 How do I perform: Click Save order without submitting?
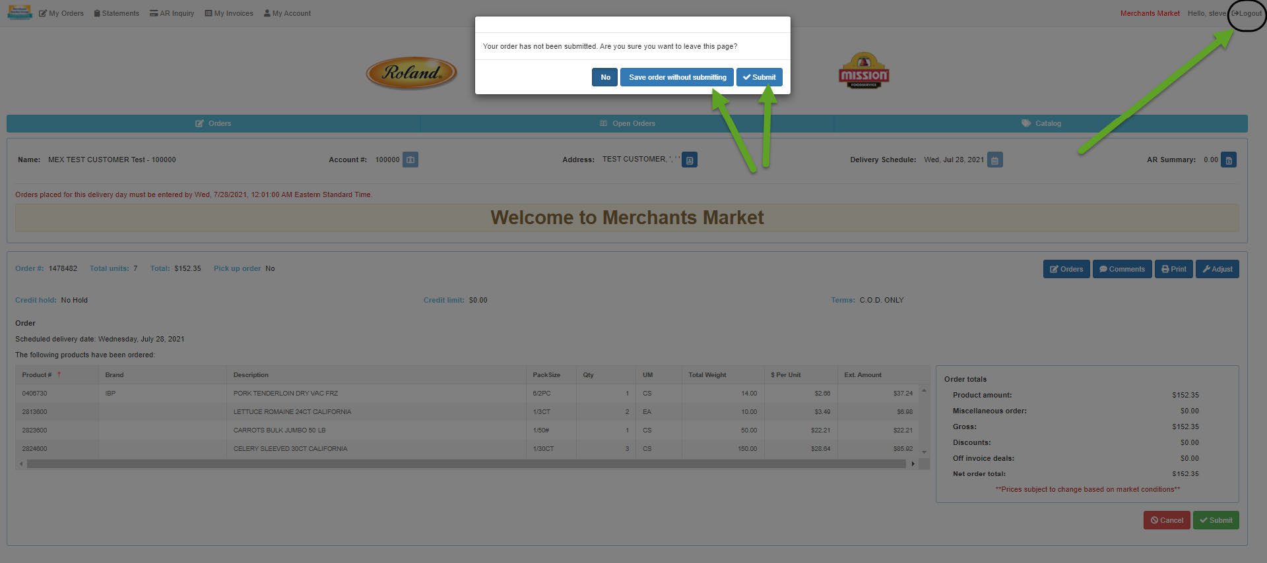click(677, 77)
